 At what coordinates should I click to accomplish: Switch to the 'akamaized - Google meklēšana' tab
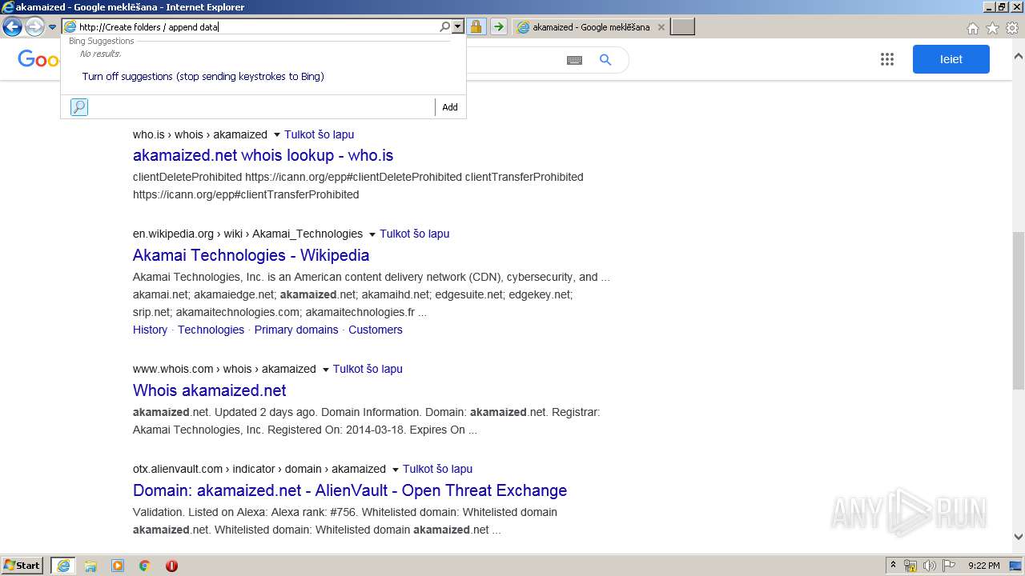click(x=590, y=27)
